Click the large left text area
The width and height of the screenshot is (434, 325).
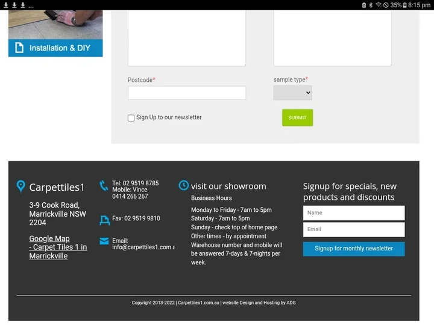(x=186, y=37)
